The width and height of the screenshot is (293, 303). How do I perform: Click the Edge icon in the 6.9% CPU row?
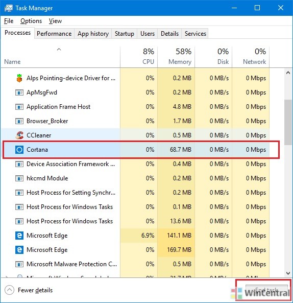[x=19, y=236]
